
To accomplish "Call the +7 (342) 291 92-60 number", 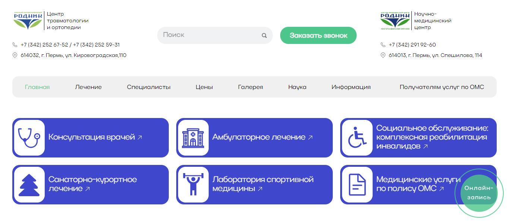I will 412,45.
